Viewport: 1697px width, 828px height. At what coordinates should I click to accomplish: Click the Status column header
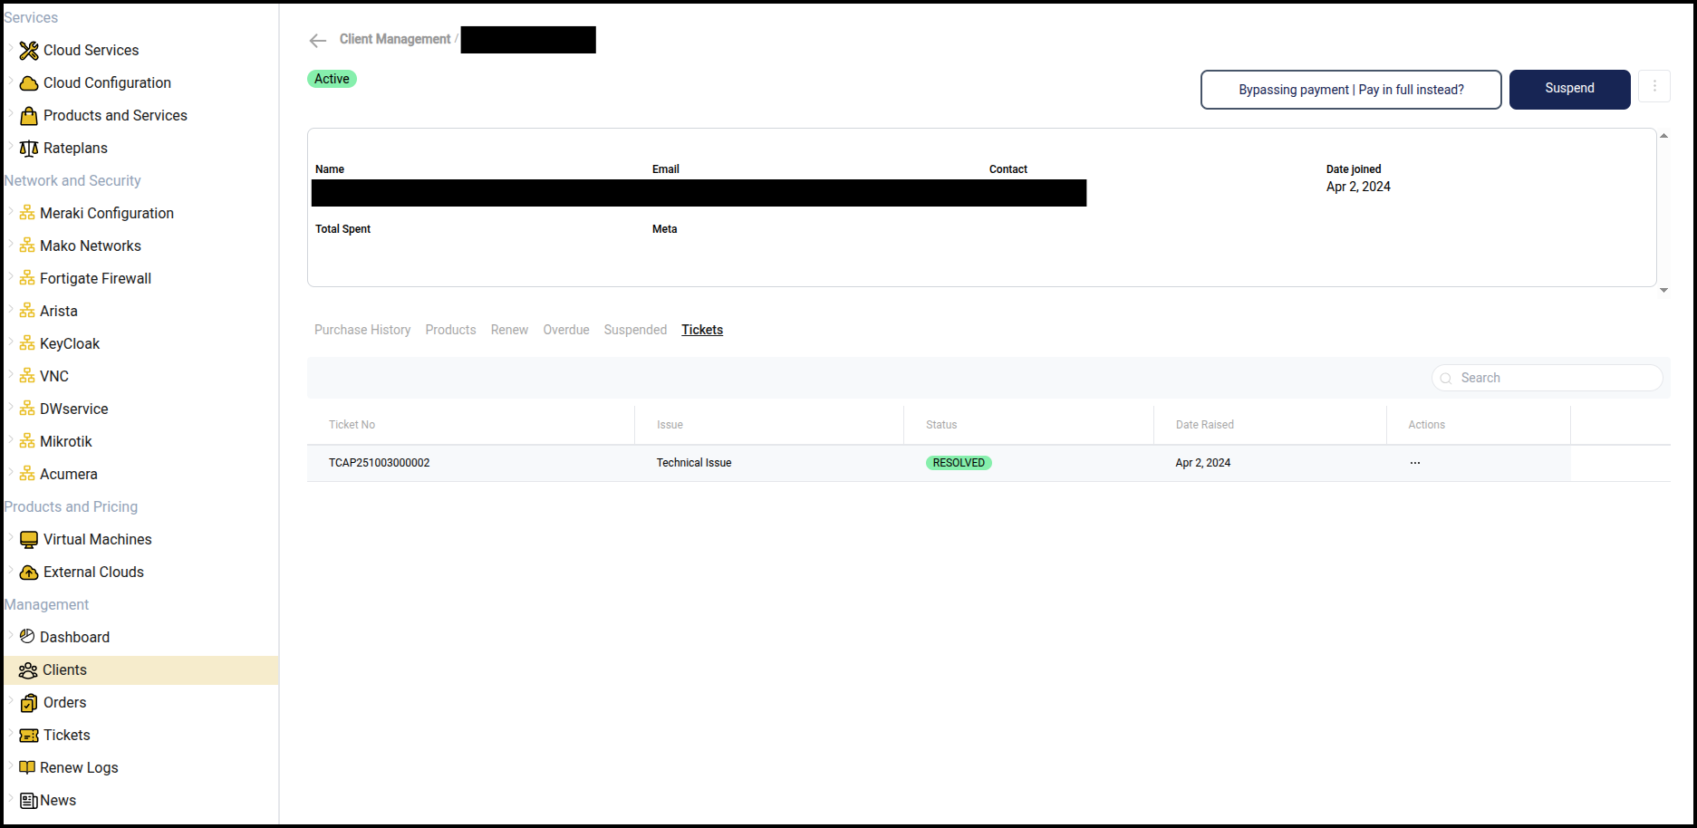(x=941, y=425)
